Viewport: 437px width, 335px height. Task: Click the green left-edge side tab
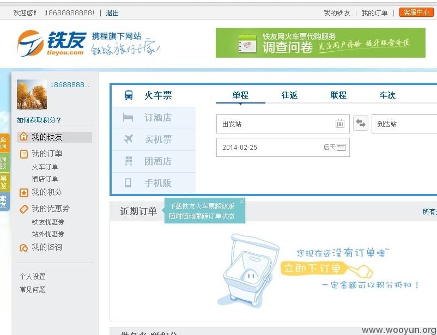coord(4,162)
